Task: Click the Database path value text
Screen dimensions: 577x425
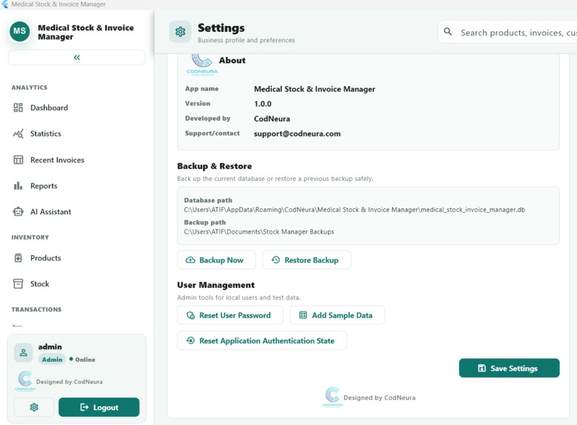Action: [x=354, y=210]
